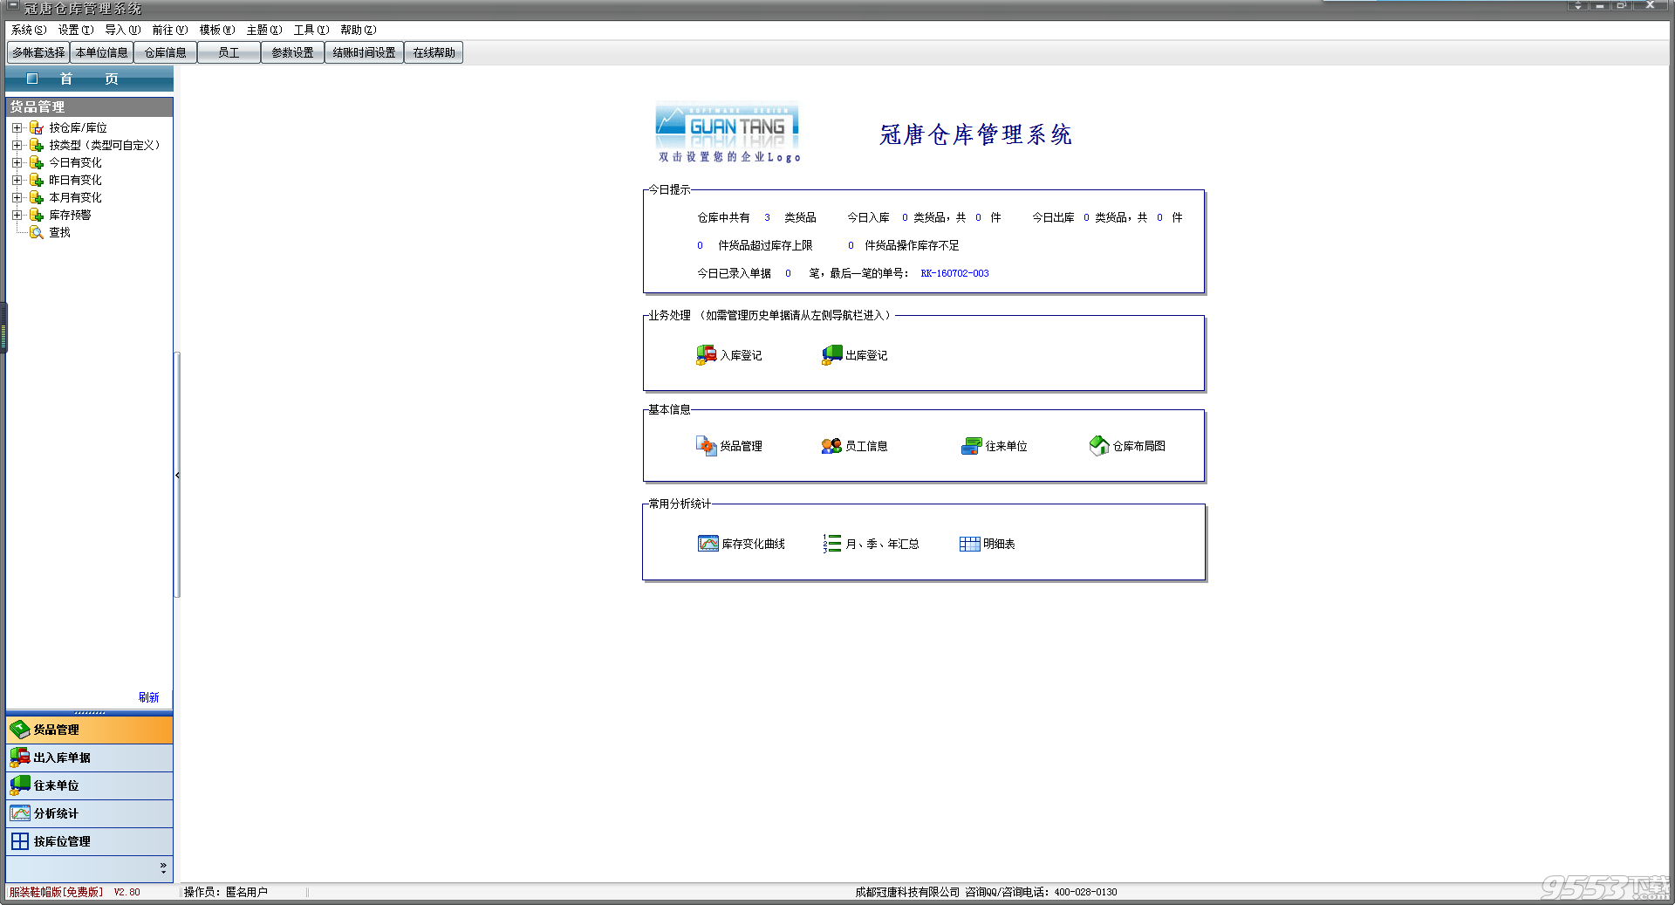Screen dimensions: 1675x905
Task: Click the 入库登记 truck icon
Action: tap(706, 355)
